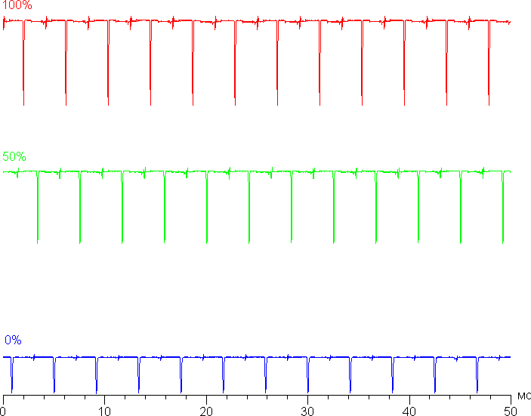Click the 50 tick label on the time axis

click(x=511, y=411)
